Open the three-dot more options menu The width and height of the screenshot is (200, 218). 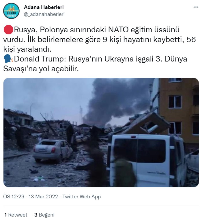196,7
